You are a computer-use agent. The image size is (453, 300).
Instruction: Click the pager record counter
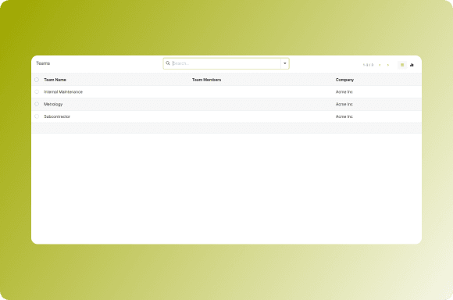pos(368,65)
